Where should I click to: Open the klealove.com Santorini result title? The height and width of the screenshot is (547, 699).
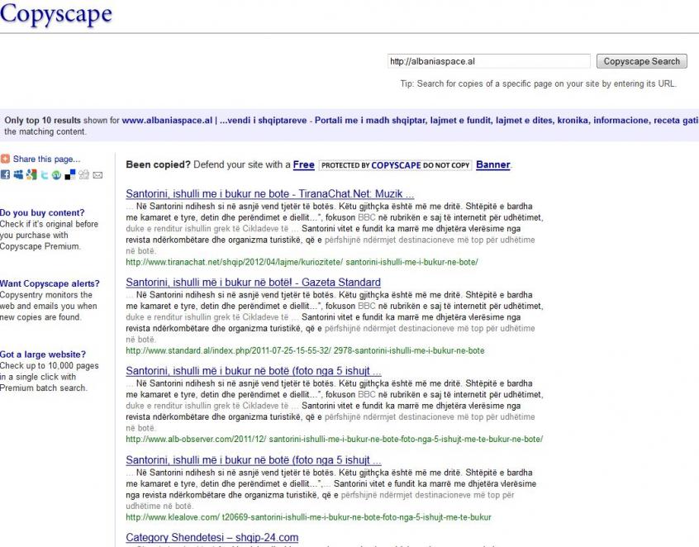[253, 459]
